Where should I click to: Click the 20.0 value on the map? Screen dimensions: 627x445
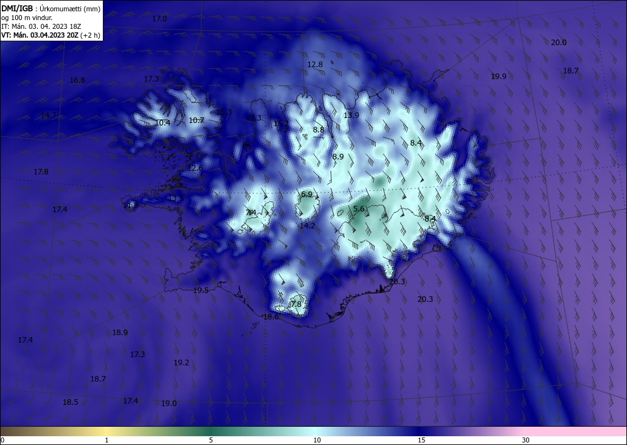point(559,43)
